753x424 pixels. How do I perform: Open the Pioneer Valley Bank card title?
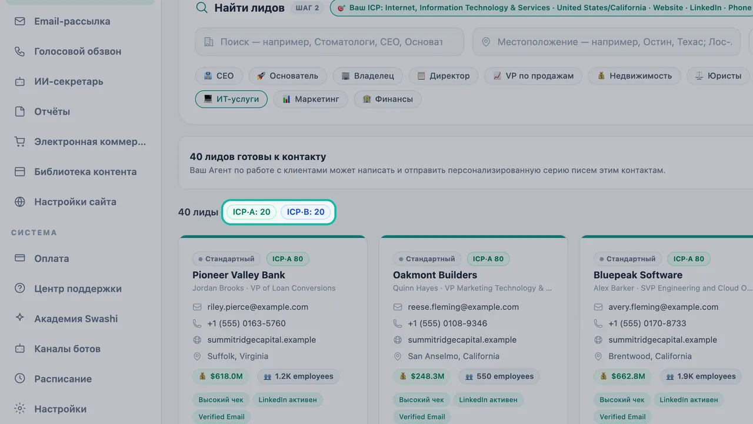click(239, 275)
